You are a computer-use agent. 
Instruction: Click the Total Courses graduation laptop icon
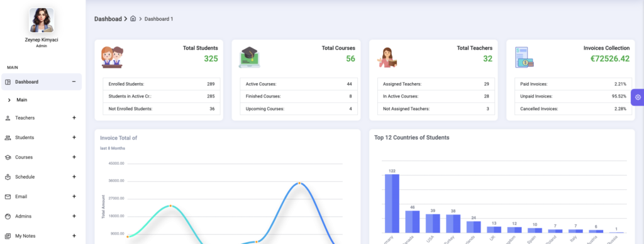click(250, 57)
